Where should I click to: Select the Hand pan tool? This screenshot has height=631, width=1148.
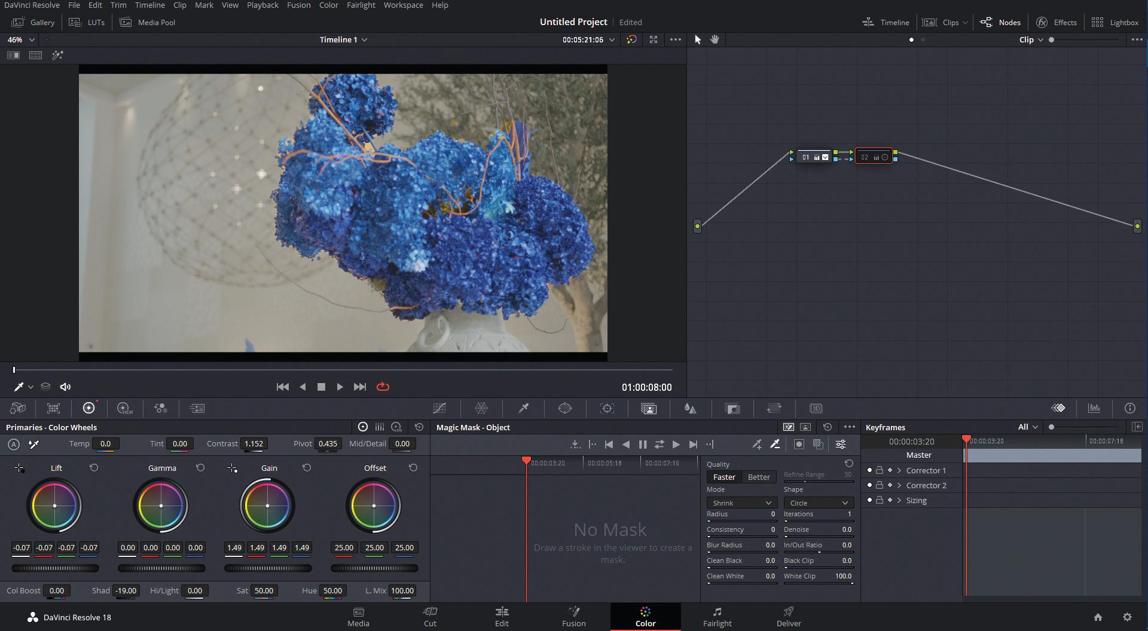[715, 39]
